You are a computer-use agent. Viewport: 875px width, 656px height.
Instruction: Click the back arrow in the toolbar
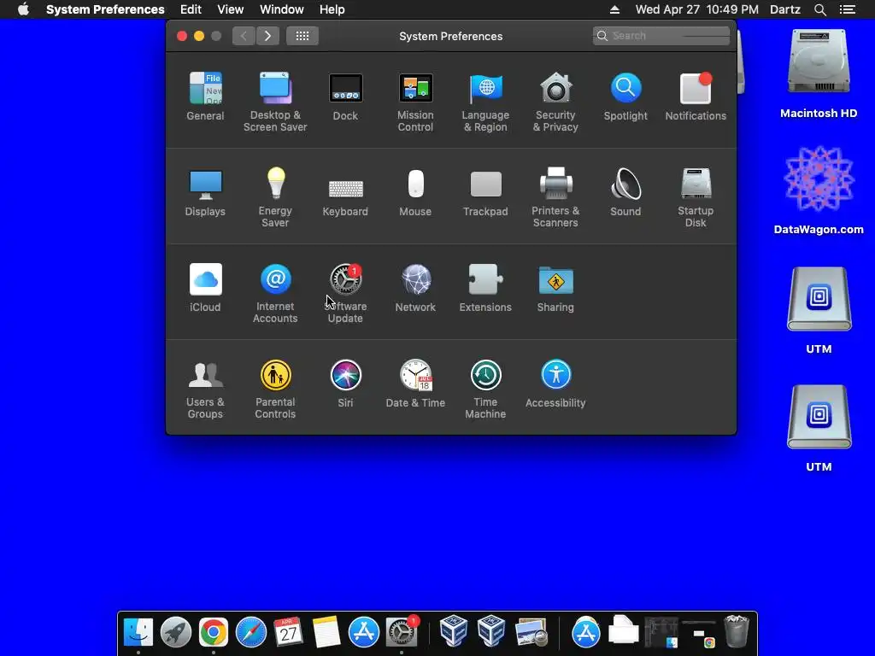coord(244,36)
